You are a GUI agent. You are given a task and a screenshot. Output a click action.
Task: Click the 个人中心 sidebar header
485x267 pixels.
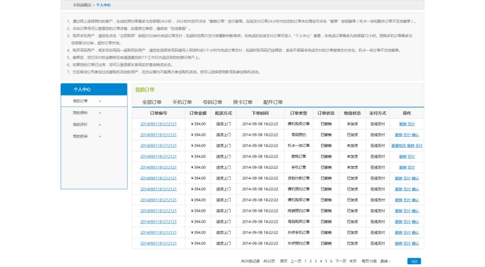click(94, 89)
